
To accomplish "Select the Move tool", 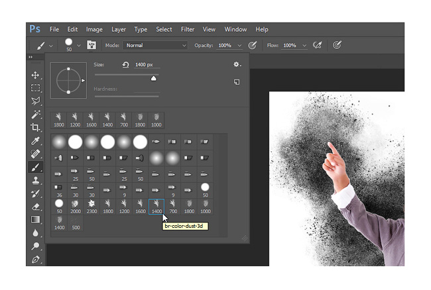I will 35,75.
